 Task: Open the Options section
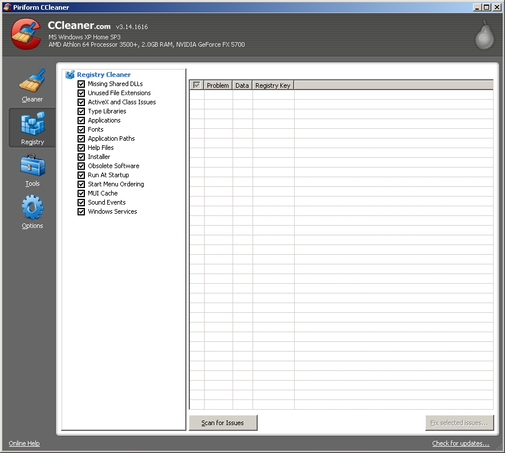pos(32,210)
